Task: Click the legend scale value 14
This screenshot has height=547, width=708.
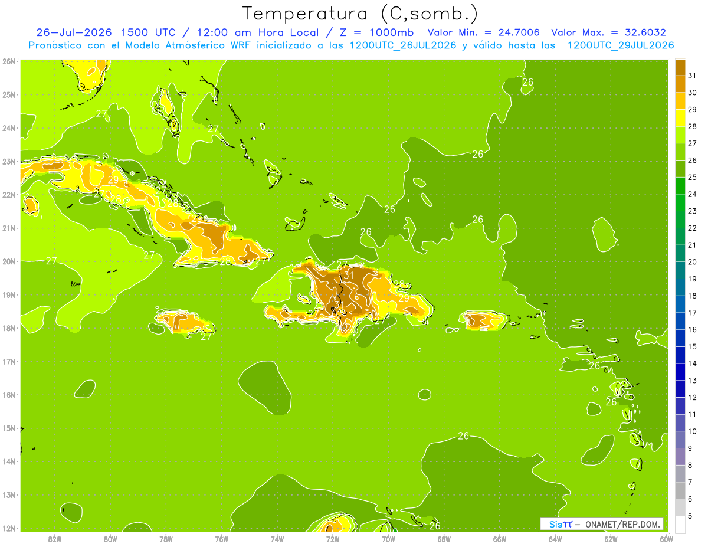Action: (x=692, y=363)
